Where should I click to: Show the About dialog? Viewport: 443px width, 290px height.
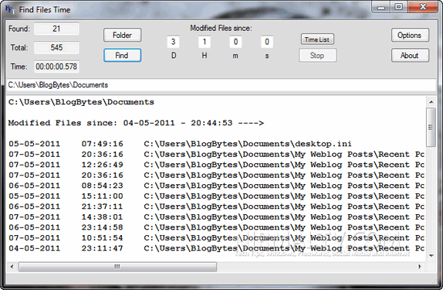(x=410, y=55)
